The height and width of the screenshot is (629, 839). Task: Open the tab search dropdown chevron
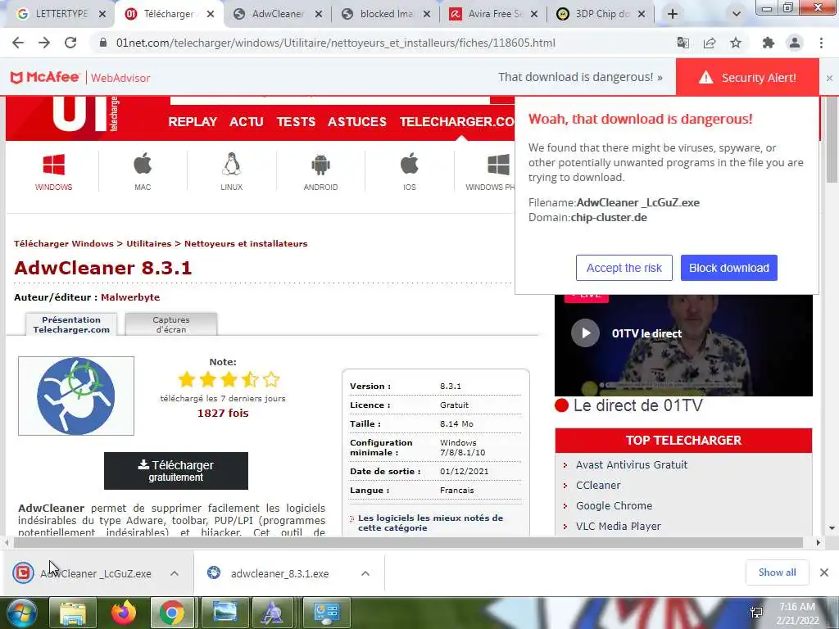[737, 14]
